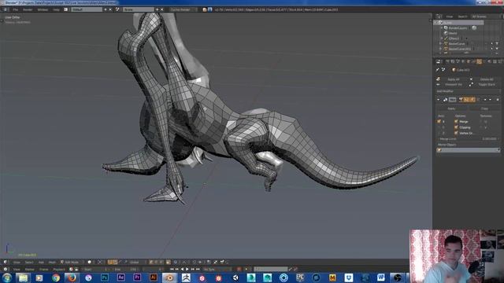
Task: Open After Effects from the taskbar
Action: click(x=120, y=277)
